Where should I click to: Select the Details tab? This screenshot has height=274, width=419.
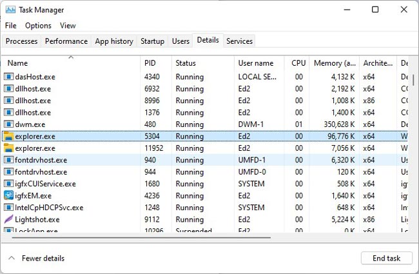pos(208,40)
